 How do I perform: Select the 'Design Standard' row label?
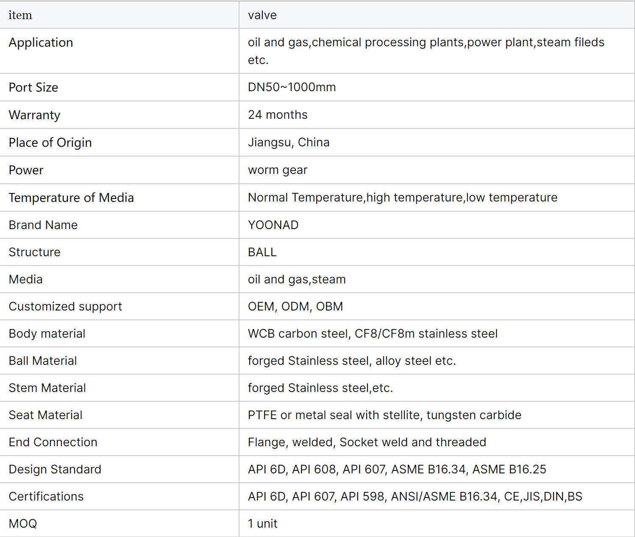(55, 469)
